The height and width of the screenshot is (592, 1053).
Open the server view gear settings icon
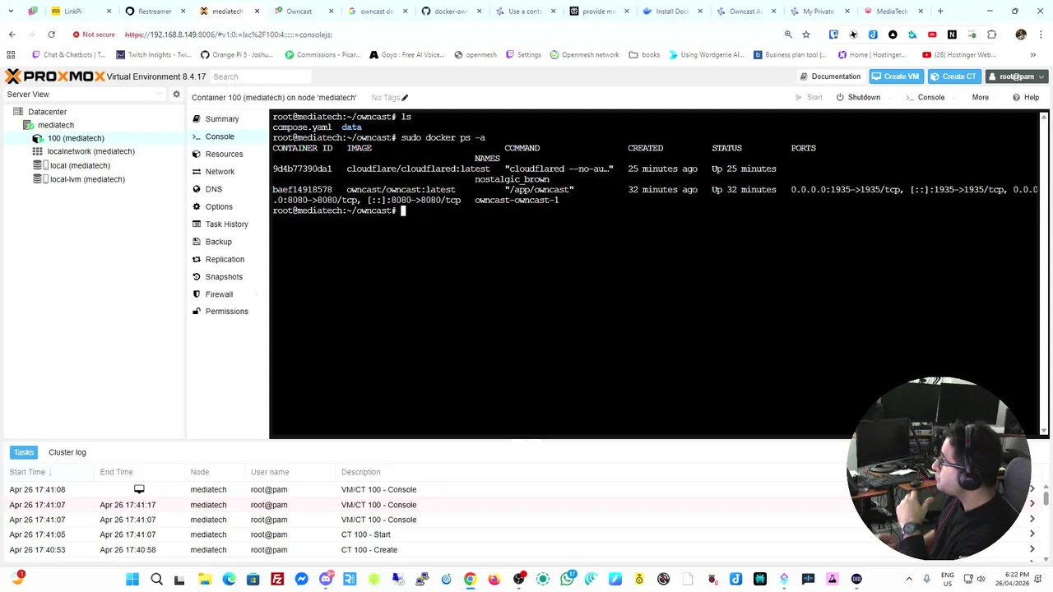(176, 95)
